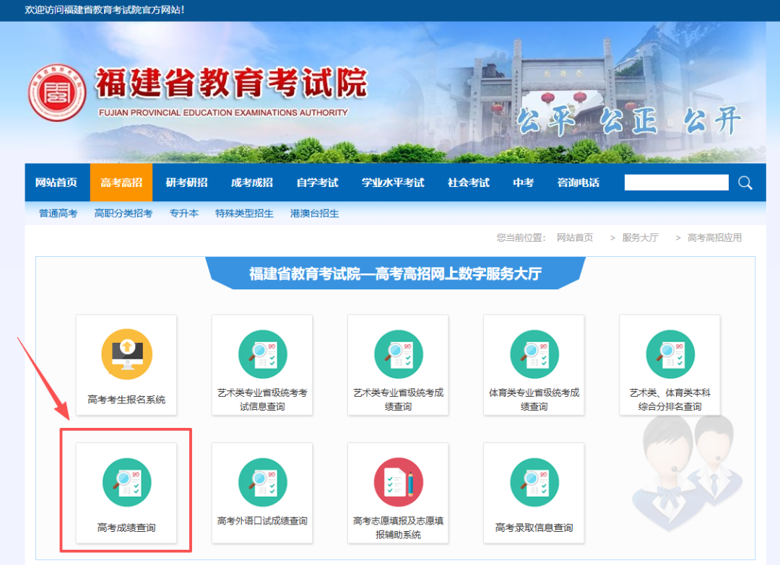This screenshot has width=780, height=565.
Task: Open the 咨询电话 navigation item
Action: (x=578, y=183)
